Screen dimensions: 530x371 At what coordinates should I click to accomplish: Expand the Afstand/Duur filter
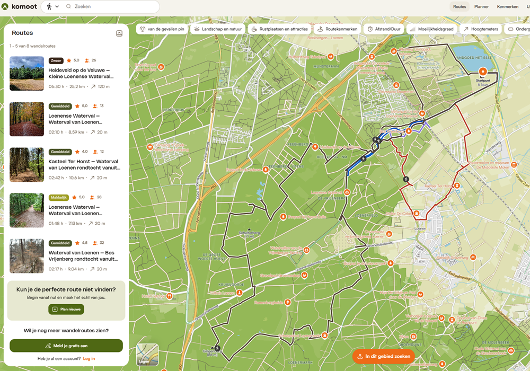click(x=384, y=29)
